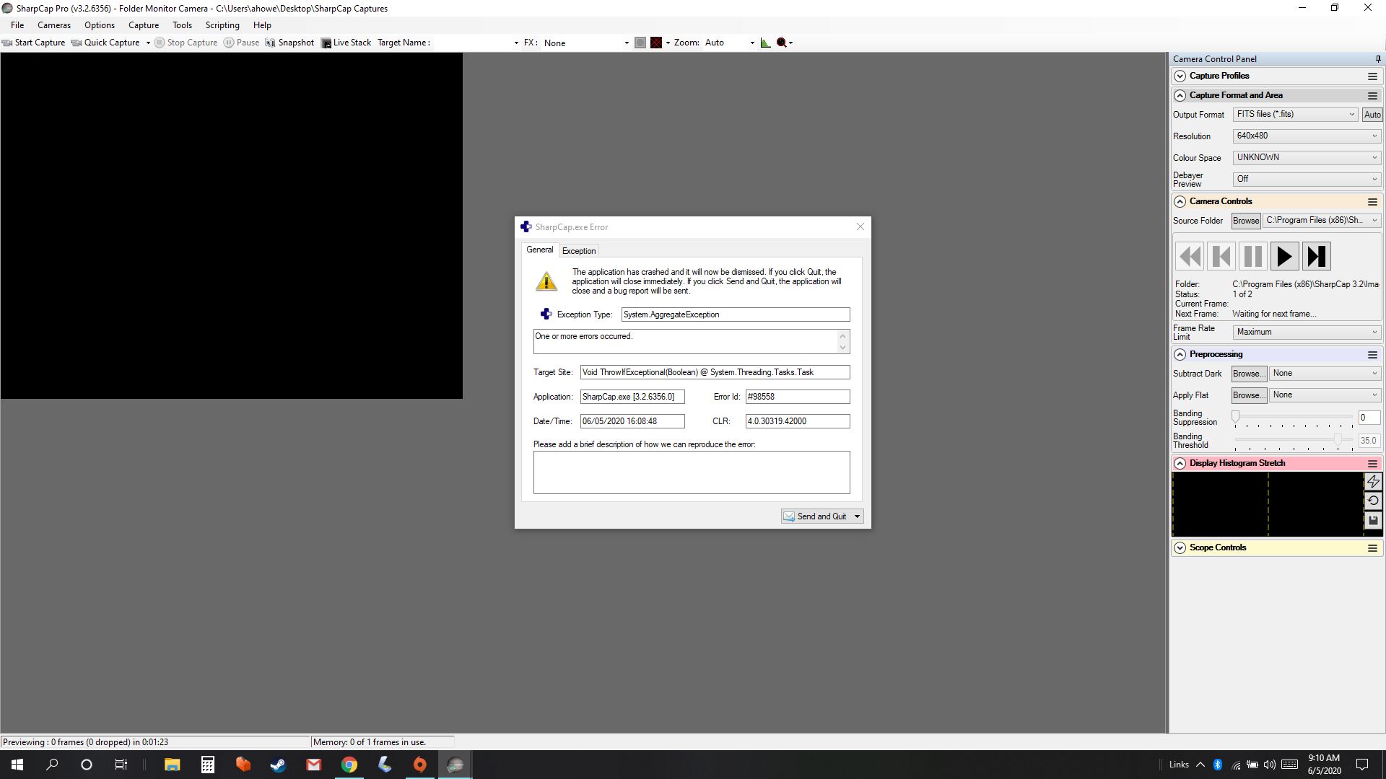
Task: Open the Options menu
Action: [100, 25]
